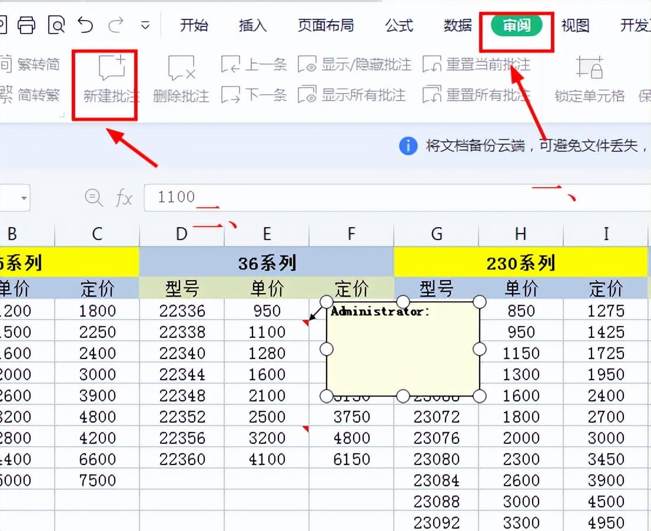The image size is (651, 531).
Task: Click 删除批注 to delete comment
Action: (x=181, y=79)
